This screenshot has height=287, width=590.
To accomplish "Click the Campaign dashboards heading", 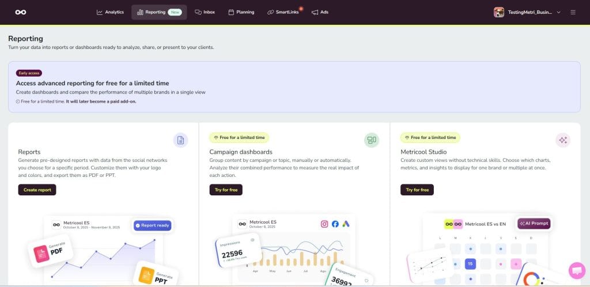I will [x=241, y=152].
